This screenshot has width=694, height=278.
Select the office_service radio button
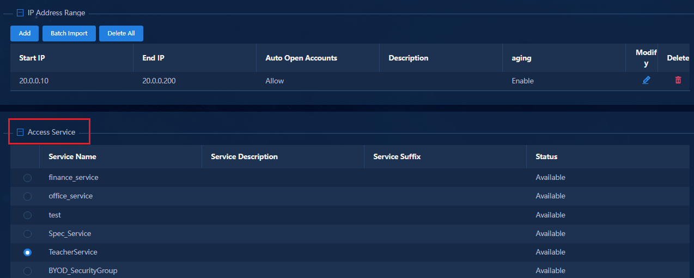27,196
